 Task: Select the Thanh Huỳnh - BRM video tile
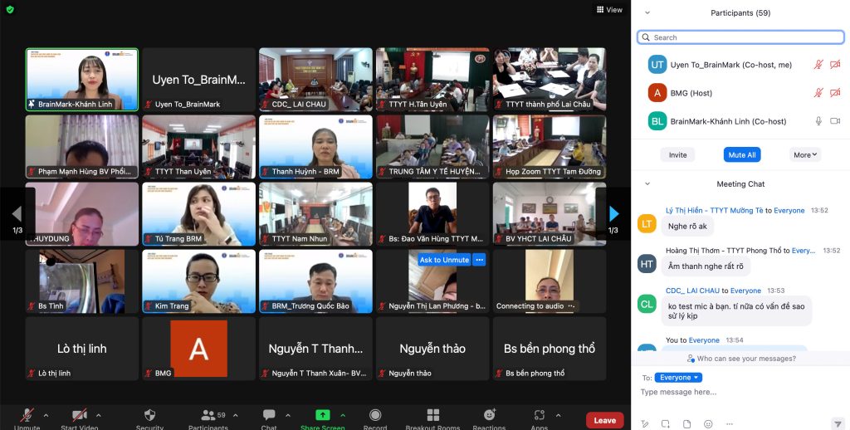(x=315, y=146)
